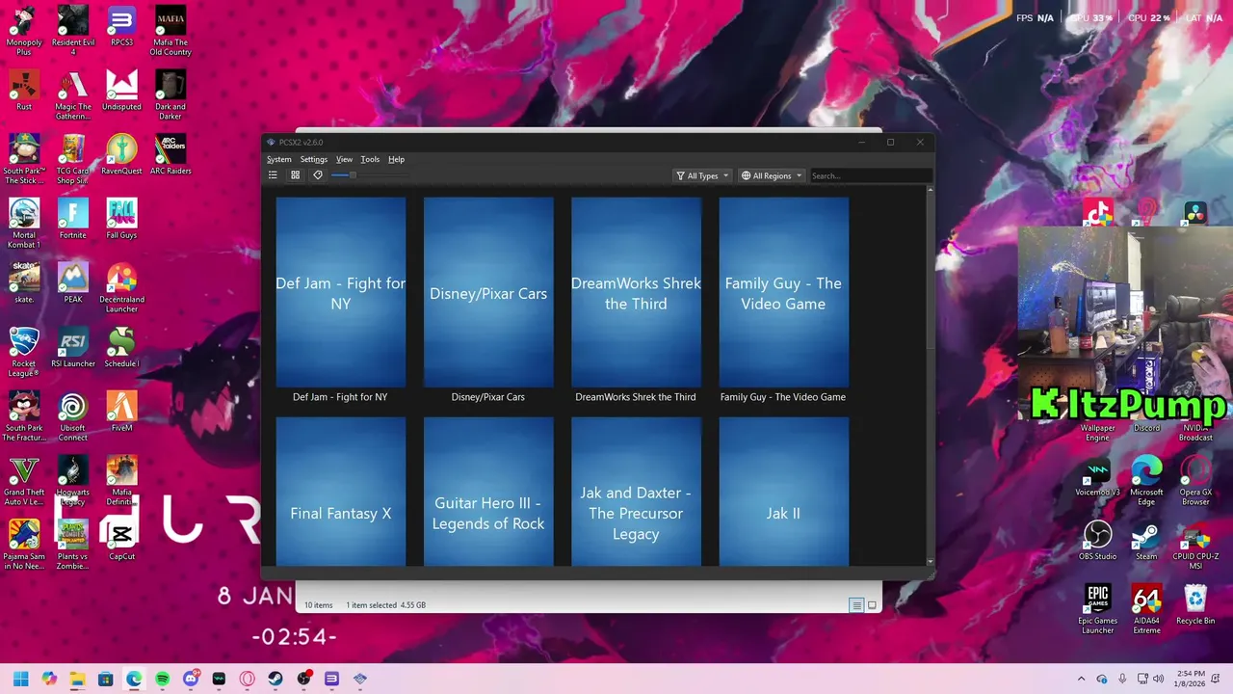The width and height of the screenshot is (1233, 694).
Task: Open the Tools menu
Action: (370, 159)
